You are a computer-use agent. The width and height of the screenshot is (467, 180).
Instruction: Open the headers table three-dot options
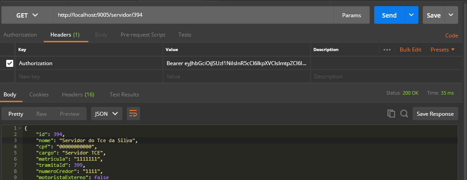click(x=387, y=50)
